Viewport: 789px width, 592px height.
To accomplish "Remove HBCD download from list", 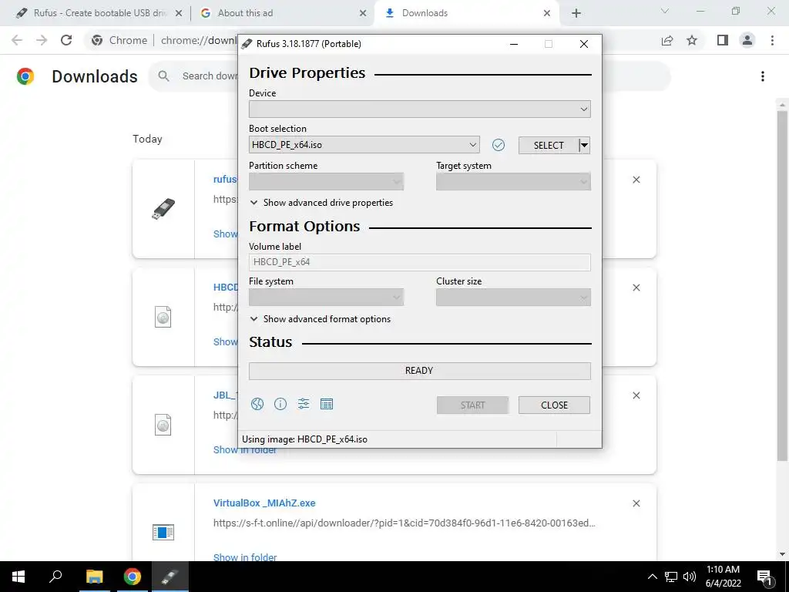I will (x=636, y=288).
